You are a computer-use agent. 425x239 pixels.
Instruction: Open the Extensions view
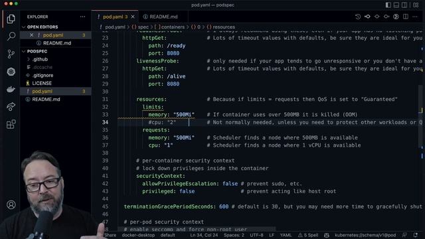(11, 124)
